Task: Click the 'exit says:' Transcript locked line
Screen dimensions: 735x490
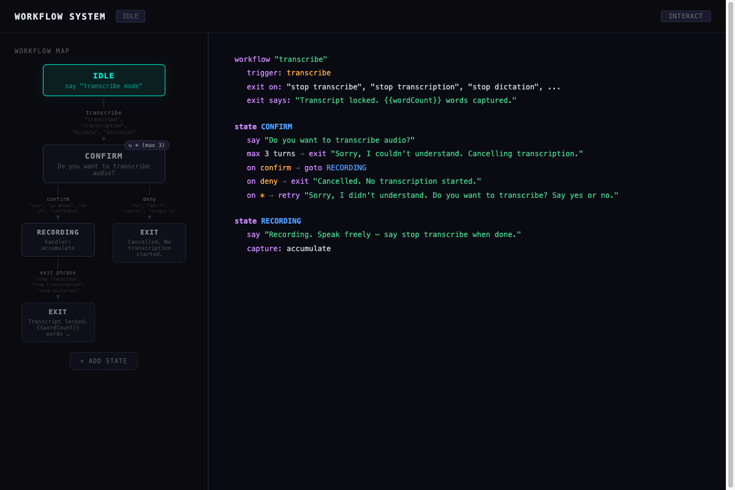Action: 382,100
